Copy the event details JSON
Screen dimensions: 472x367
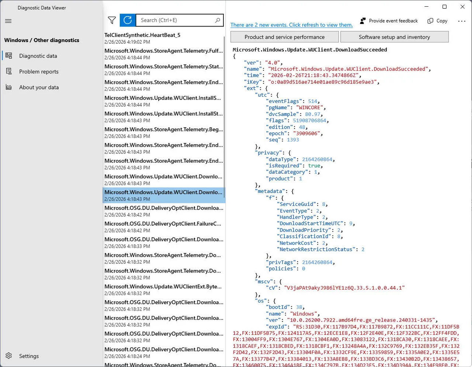[437, 21]
